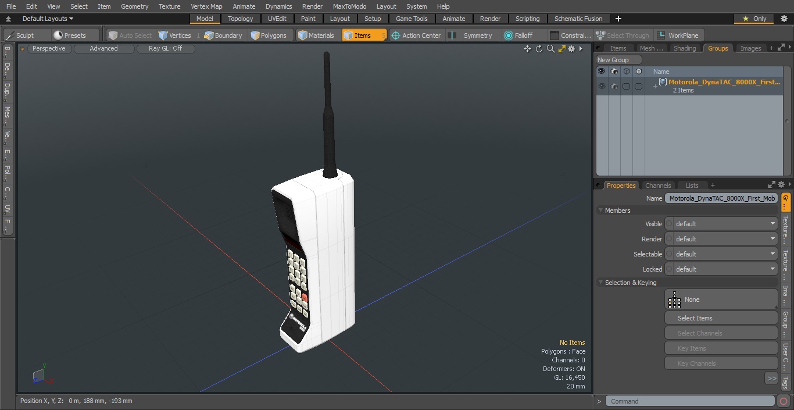Open the Advanced shading style dropdown
This screenshot has width=794, height=410.
(x=103, y=49)
